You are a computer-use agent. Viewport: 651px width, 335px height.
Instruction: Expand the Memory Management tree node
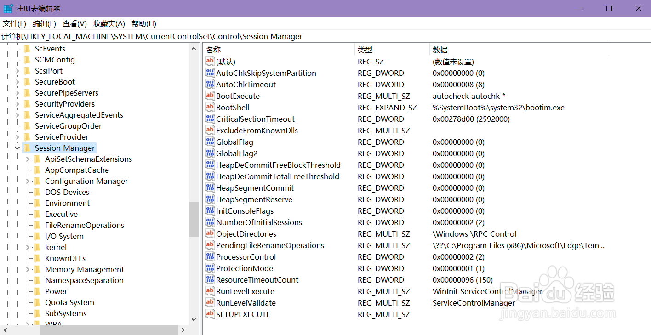pyautogui.click(x=28, y=269)
